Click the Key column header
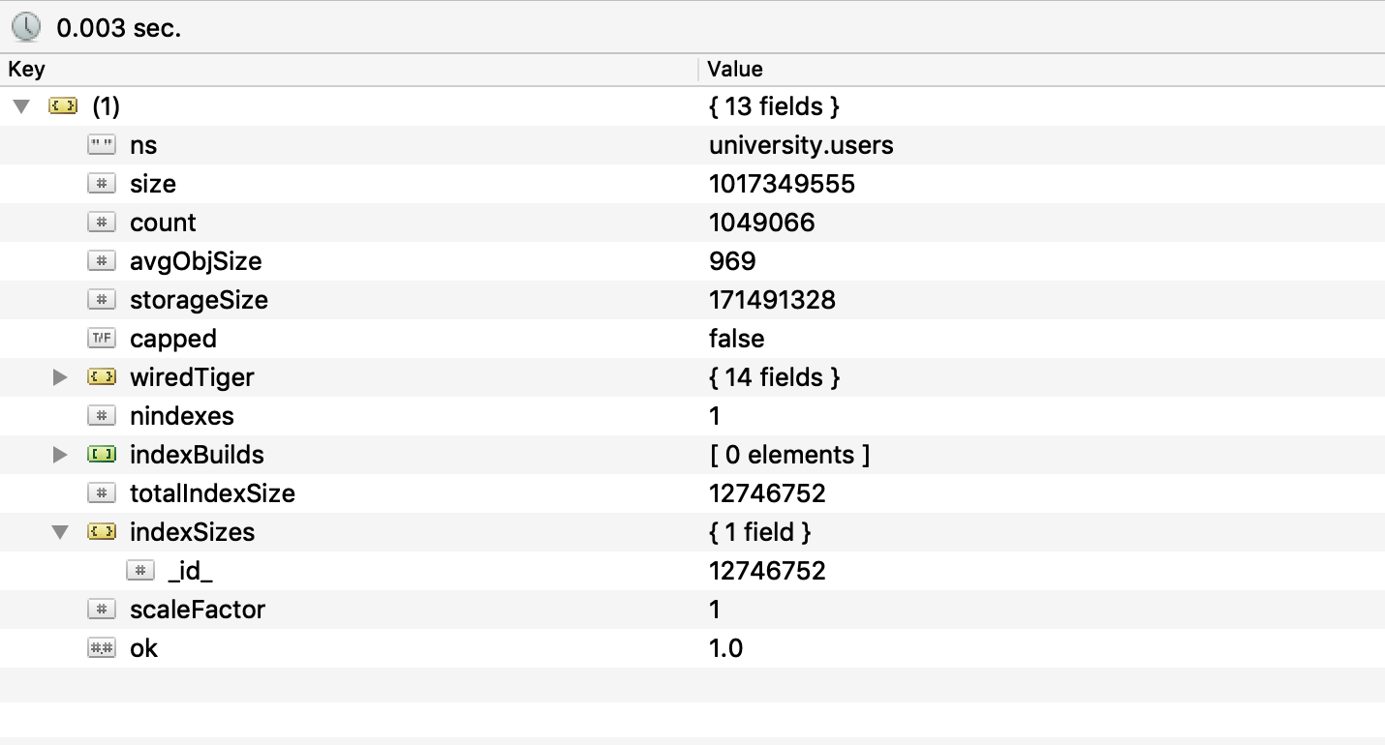This screenshot has width=1385, height=745. click(27, 69)
